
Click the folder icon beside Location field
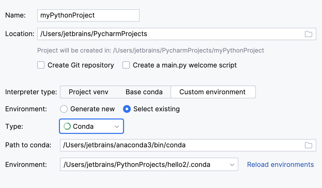point(309,34)
